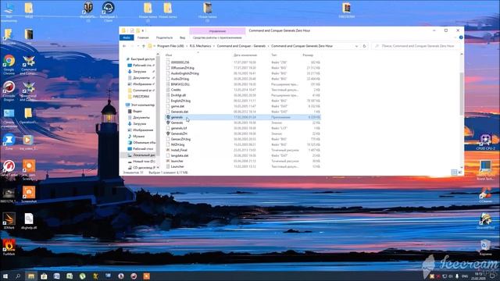Open Google Chrome desktop shortcut
This screenshot has width=500, height=281.
coord(9,64)
